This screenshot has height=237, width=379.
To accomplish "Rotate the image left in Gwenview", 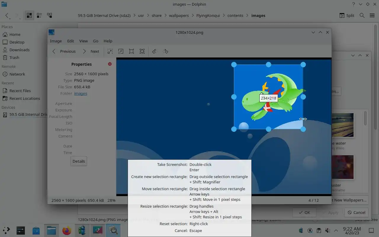I will pos(155,51).
